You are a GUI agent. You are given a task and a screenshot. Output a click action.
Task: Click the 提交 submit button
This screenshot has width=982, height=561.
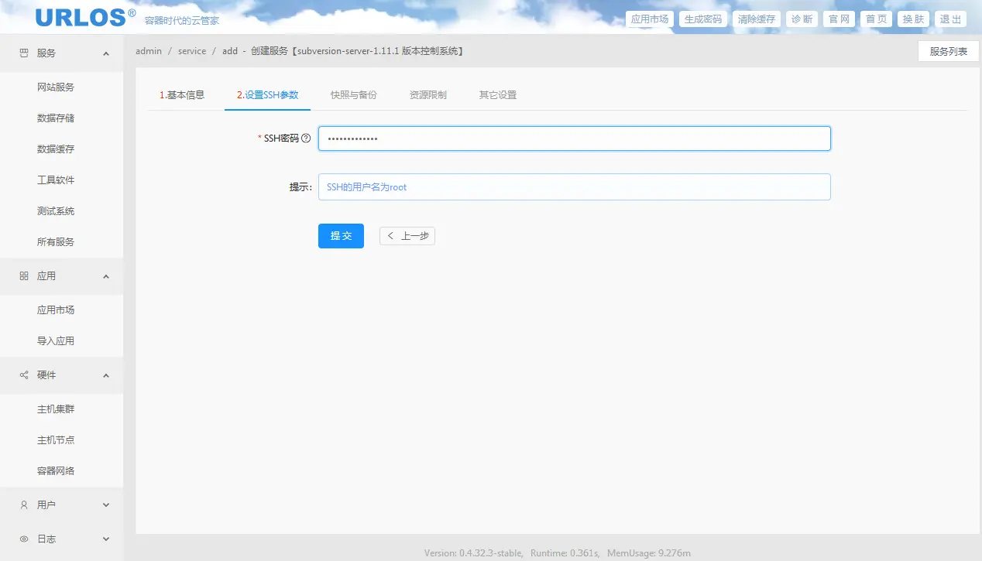click(341, 236)
